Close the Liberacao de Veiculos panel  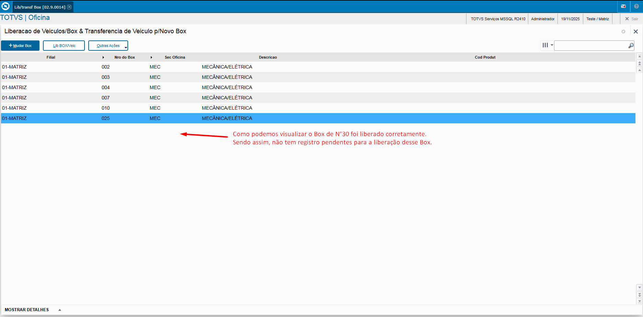636,32
